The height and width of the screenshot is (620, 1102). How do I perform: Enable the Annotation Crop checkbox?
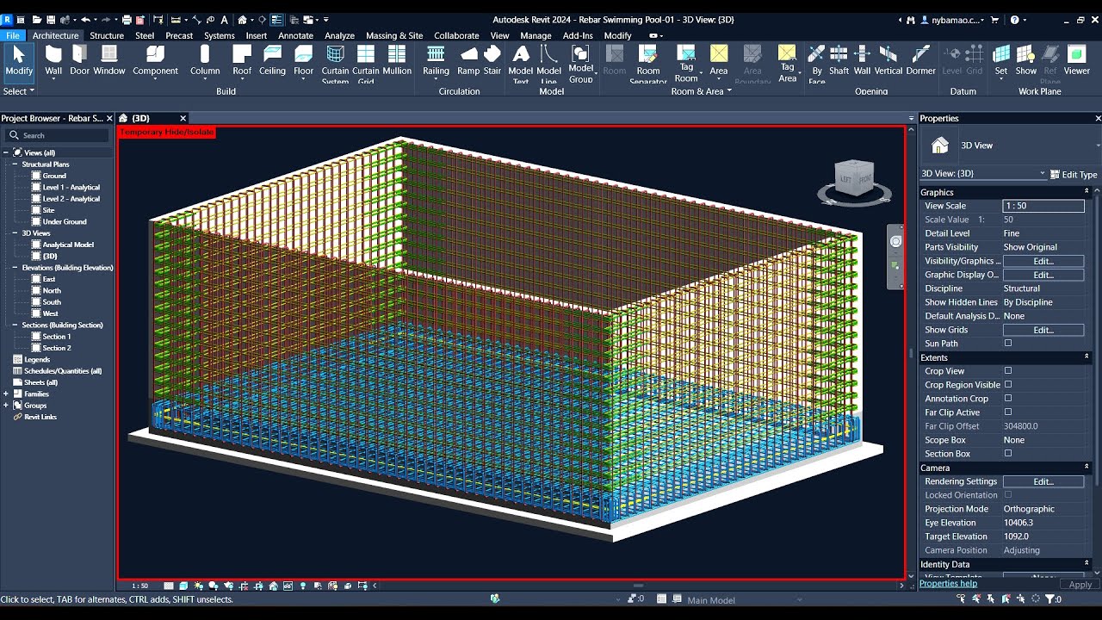pos(1008,399)
